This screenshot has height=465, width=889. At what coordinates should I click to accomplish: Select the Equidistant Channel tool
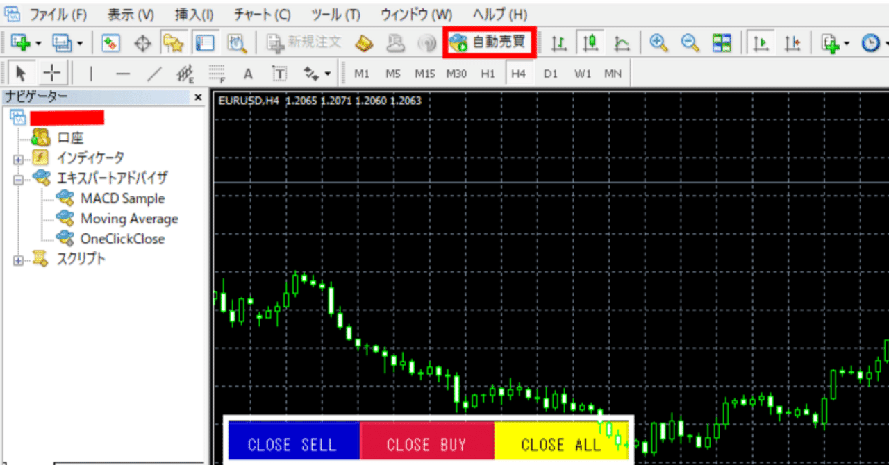coord(185,73)
